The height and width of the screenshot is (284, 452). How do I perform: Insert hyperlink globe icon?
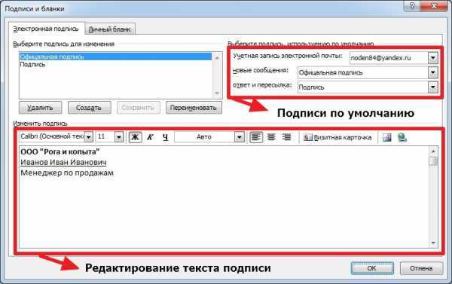[402, 138]
